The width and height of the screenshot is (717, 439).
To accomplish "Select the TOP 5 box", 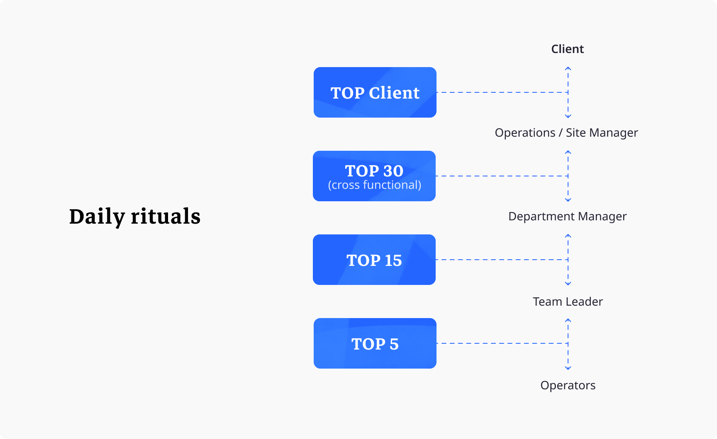I will 375,343.
